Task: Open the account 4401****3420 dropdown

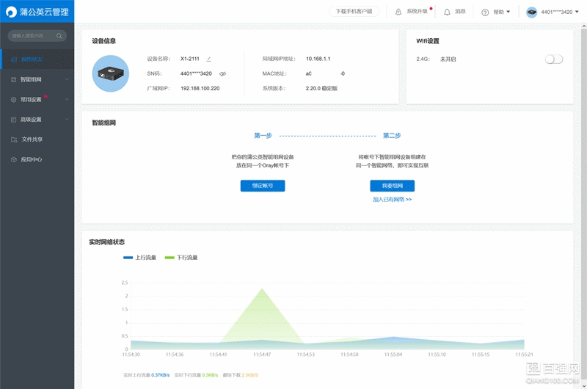Action: 554,12
